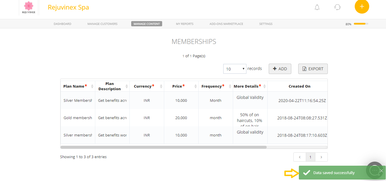Click the MEMBERSHIPS page heading
Screen dimensions: 386x181
tap(194, 42)
